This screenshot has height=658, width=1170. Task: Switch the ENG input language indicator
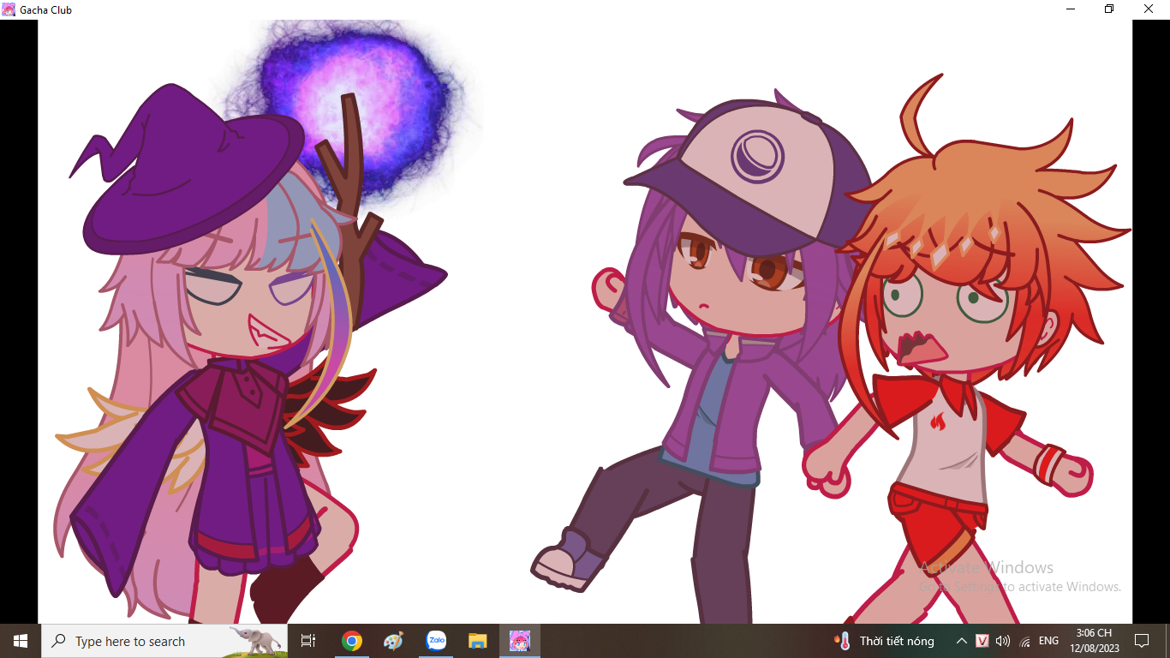click(x=1048, y=641)
